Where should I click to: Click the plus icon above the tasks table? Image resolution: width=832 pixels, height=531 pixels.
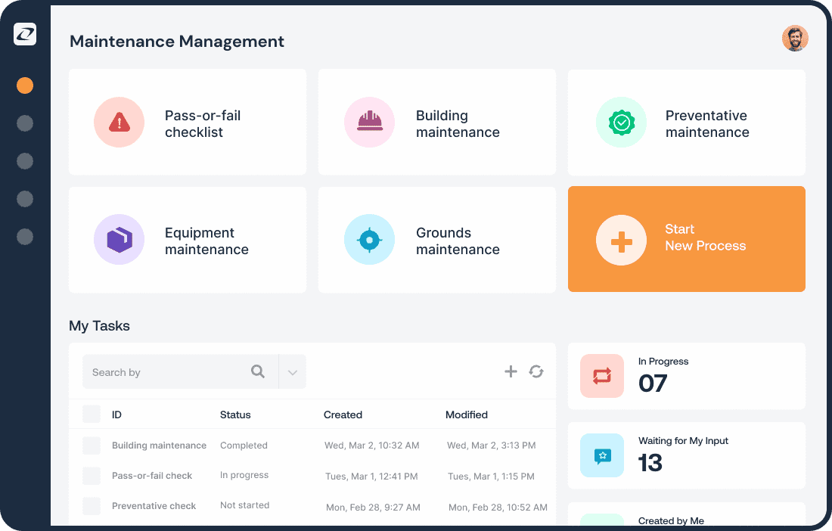pyautogui.click(x=511, y=371)
